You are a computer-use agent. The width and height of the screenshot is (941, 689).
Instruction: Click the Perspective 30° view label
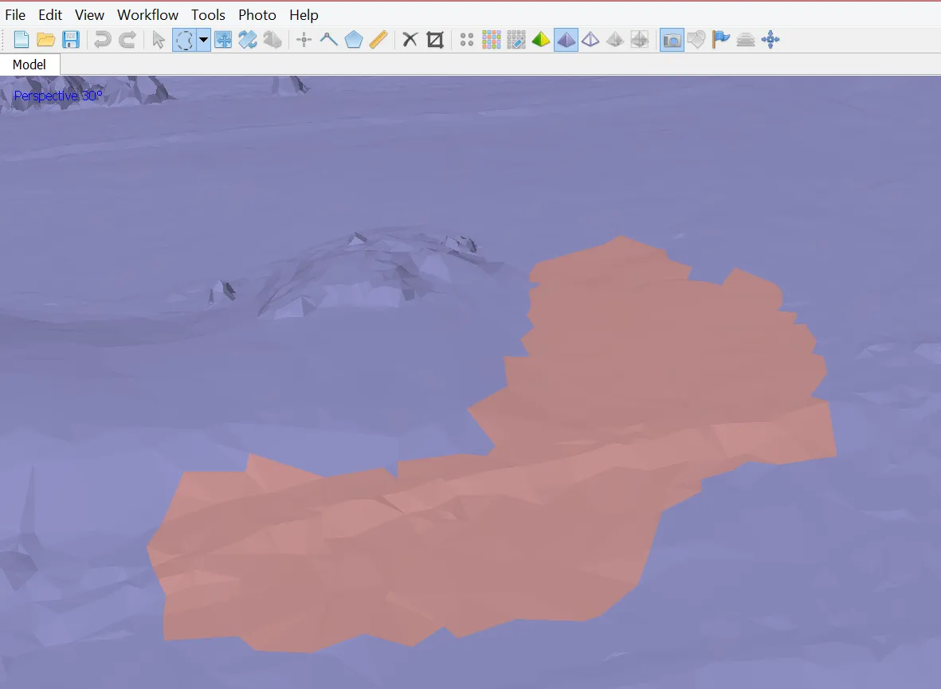pos(58,96)
